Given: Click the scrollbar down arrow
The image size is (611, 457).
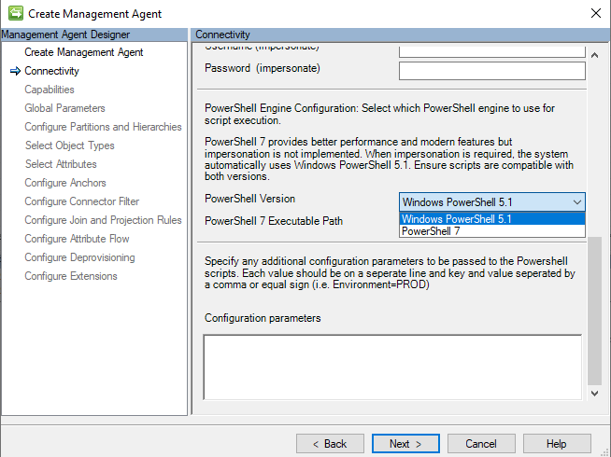Looking at the screenshot, I should tap(596, 394).
